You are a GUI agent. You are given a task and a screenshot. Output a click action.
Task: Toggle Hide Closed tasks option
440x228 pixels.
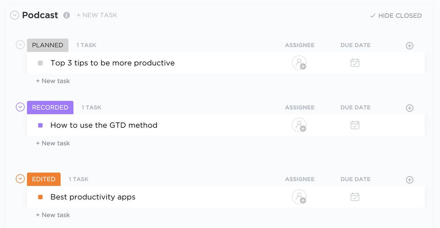pyautogui.click(x=396, y=16)
